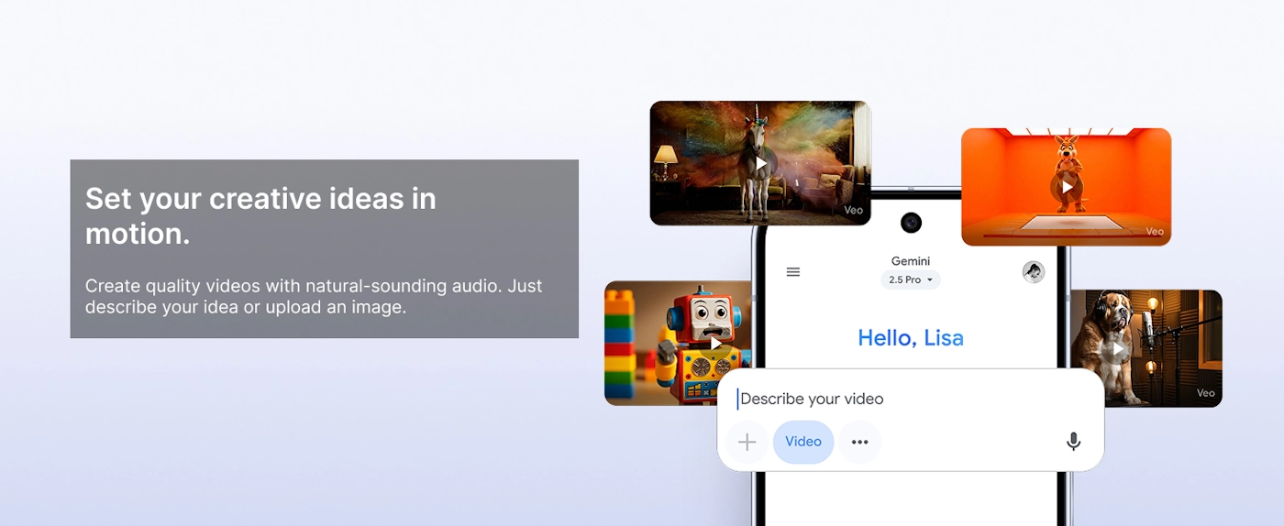1284x526 pixels.
Task: Play the orange kangaroo video
Action: point(1067,187)
